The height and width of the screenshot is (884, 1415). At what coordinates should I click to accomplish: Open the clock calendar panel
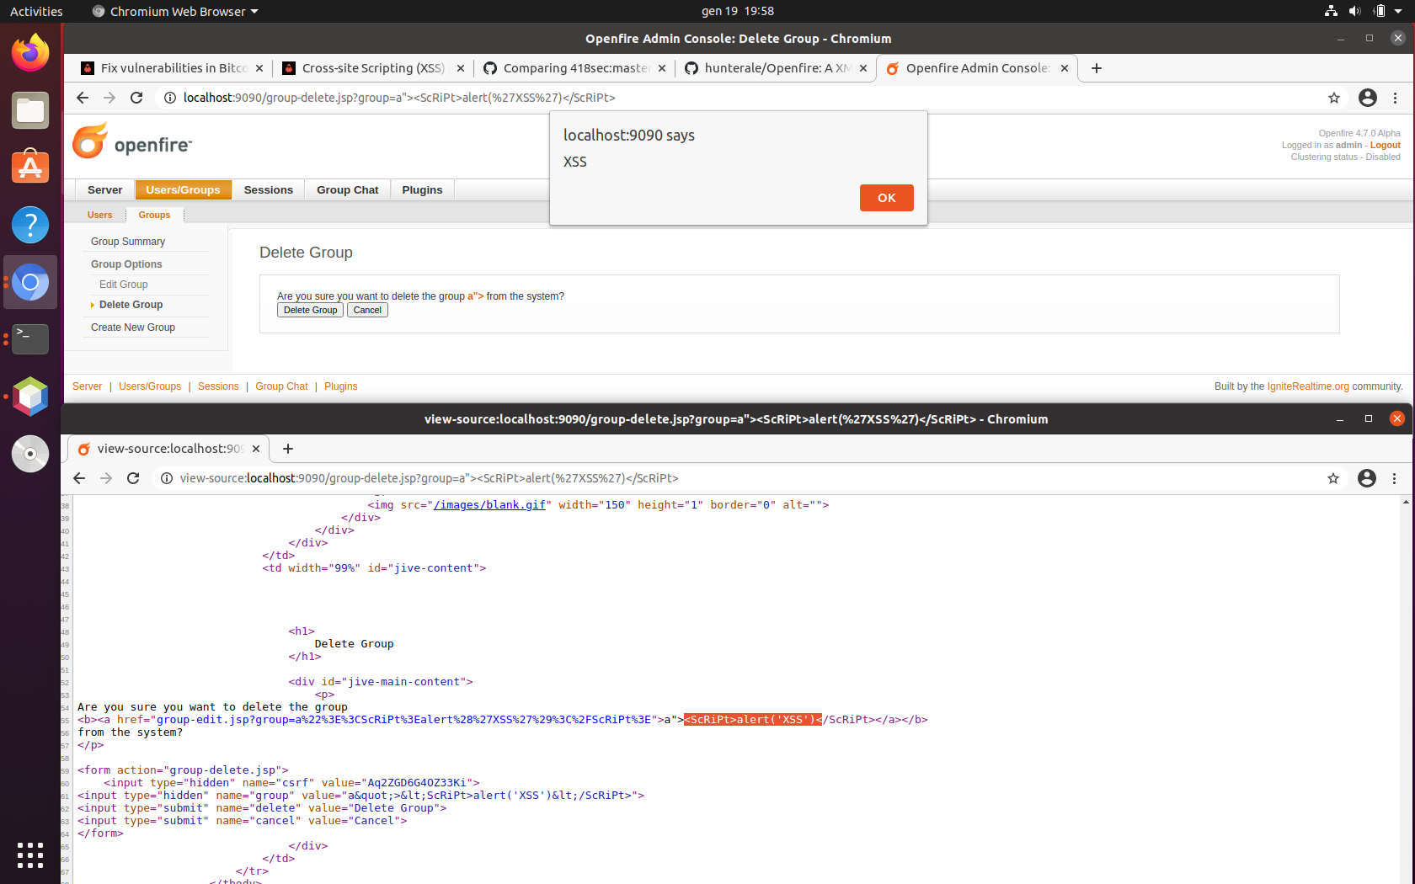click(738, 11)
